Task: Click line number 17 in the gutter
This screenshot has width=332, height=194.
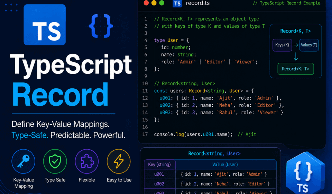Action: click(145, 134)
